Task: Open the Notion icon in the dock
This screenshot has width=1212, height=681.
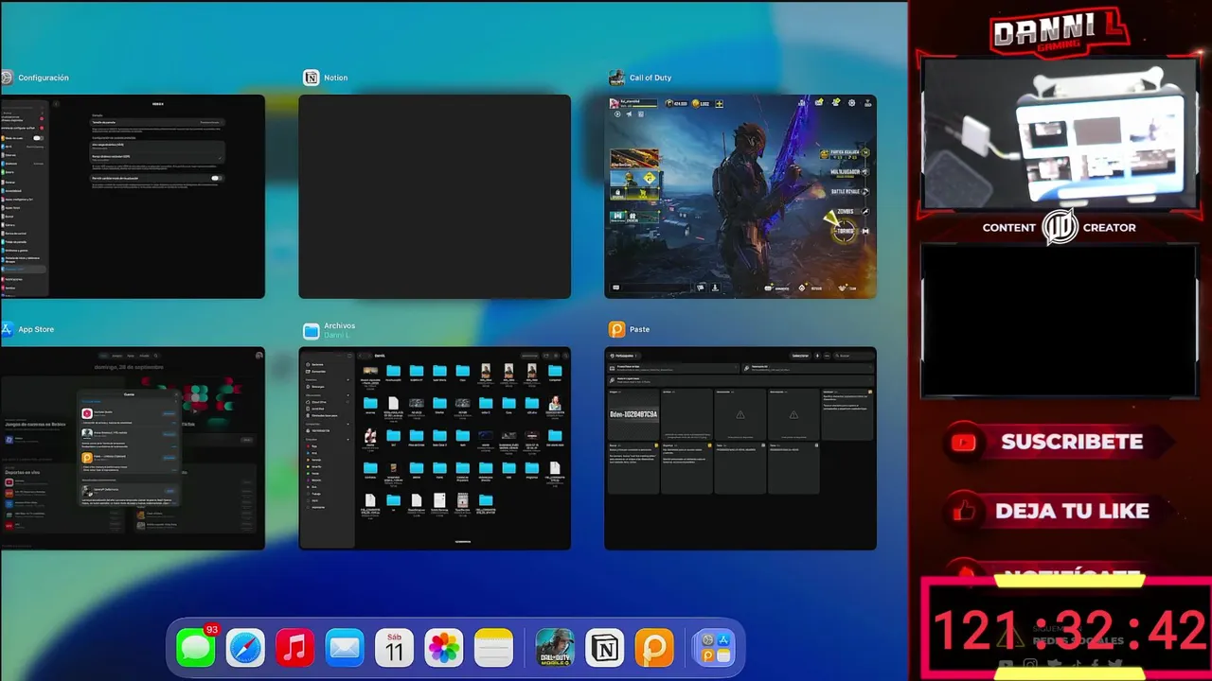Action: pos(604,649)
